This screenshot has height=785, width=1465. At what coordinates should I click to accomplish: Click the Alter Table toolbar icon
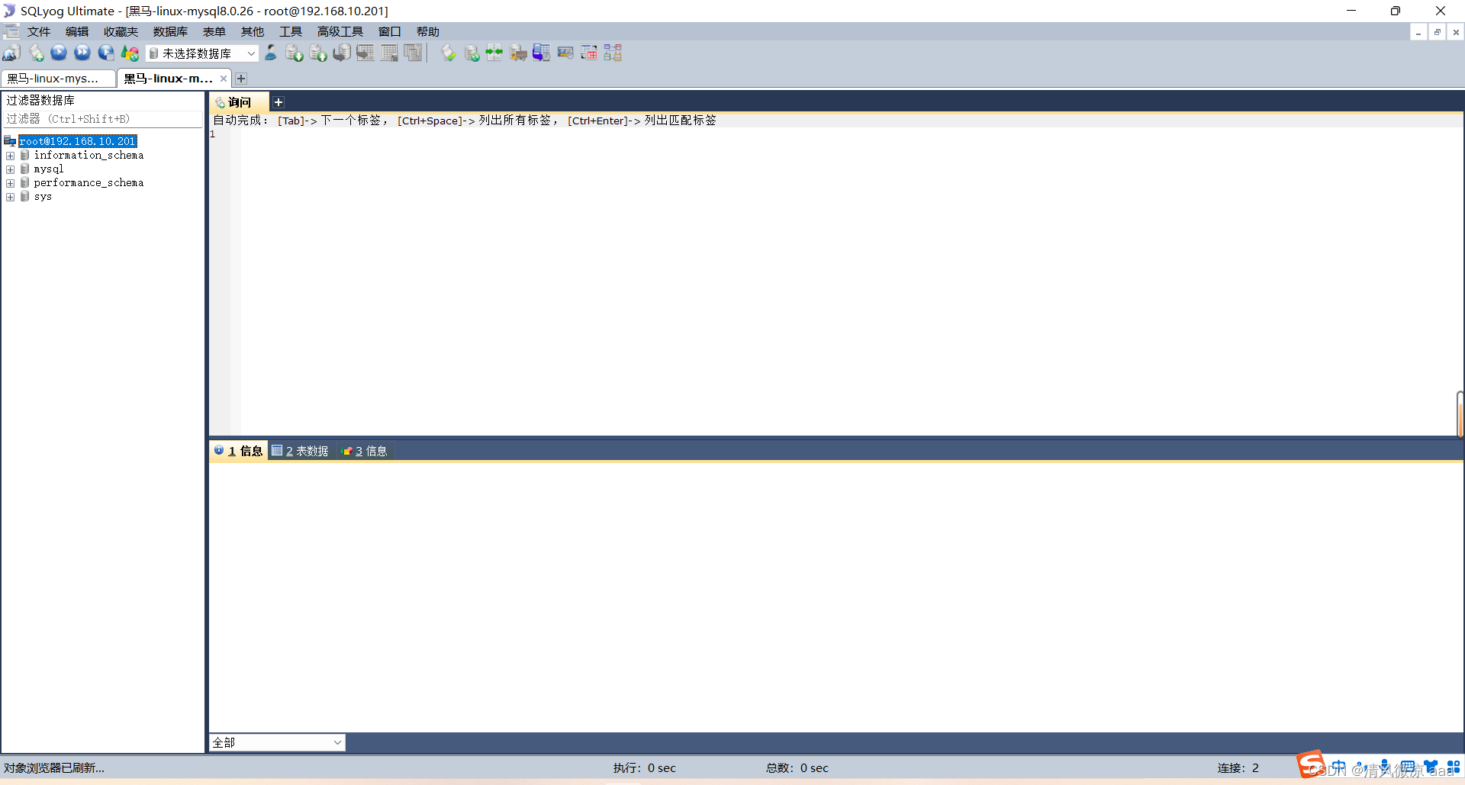pyautogui.click(x=389, y=53)
